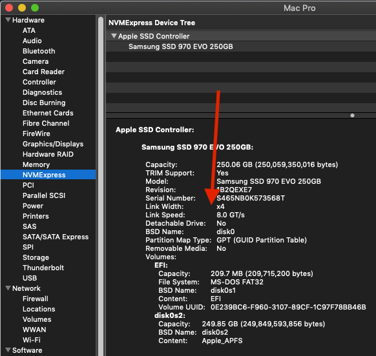This screenshot has width=376, height=356.
Task: Select Fibre Channel in the sidebar
Action: (x=46, y=123)
